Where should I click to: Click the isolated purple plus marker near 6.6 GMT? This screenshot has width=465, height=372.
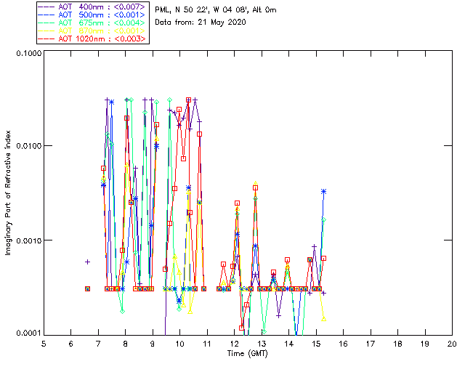coord(87,262)
